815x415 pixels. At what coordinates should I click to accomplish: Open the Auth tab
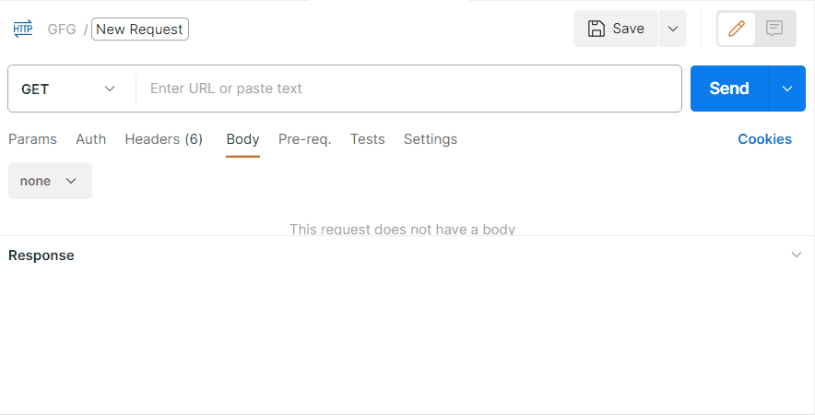point(90,139)
